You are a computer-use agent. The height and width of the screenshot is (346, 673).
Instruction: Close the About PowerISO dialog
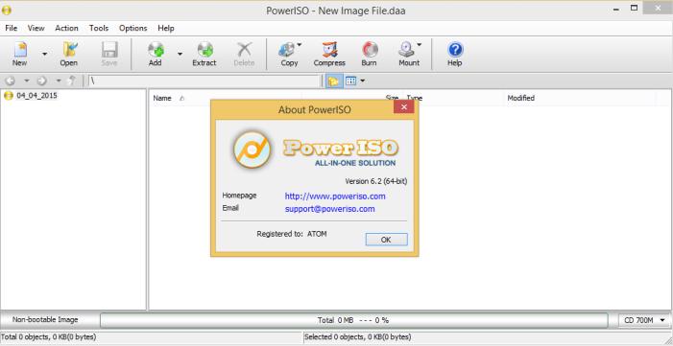tap(403, 106)
